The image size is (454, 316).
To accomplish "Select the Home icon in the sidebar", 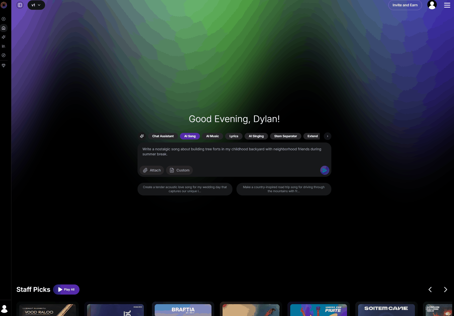I will point(4,28).
